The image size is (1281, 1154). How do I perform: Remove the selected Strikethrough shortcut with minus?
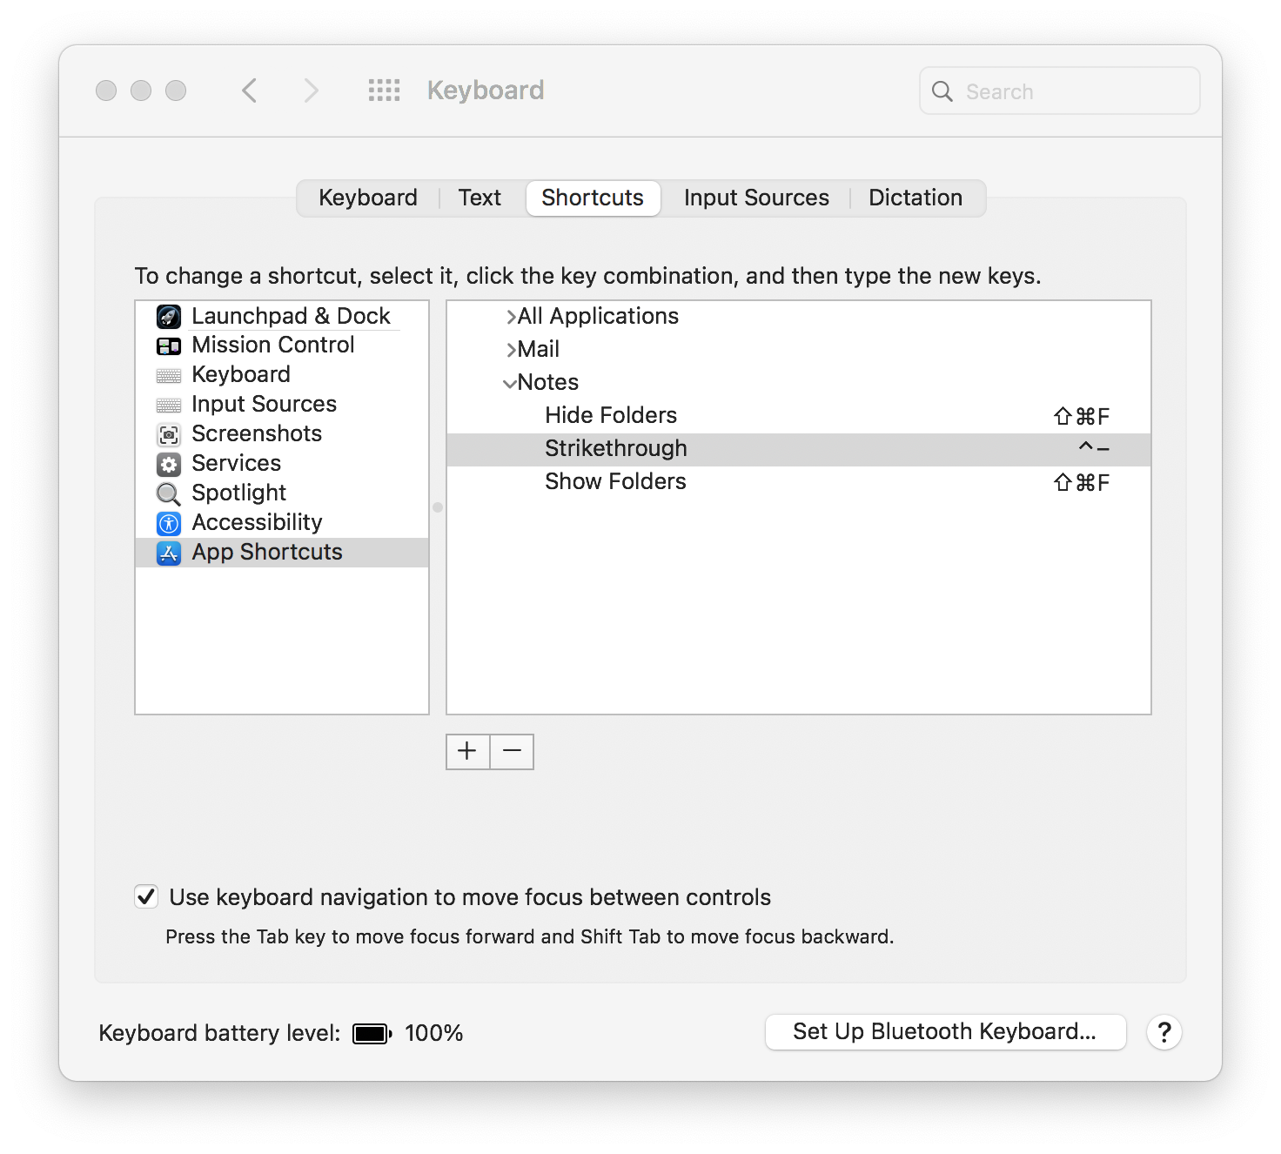(x=512, y=751)
